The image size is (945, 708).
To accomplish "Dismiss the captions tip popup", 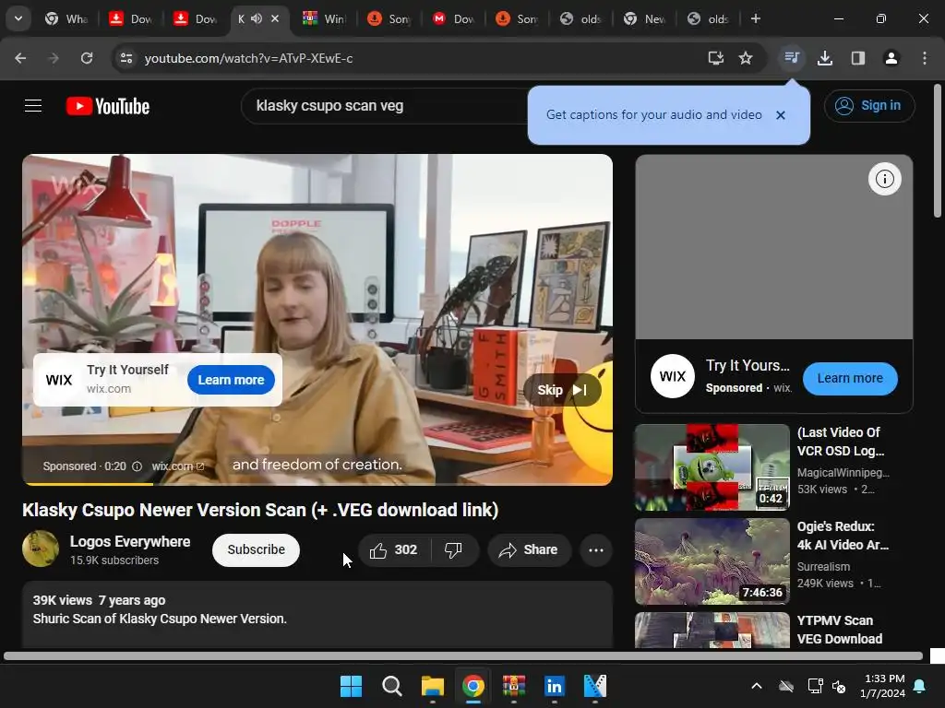I will click(x=781, y=115).
